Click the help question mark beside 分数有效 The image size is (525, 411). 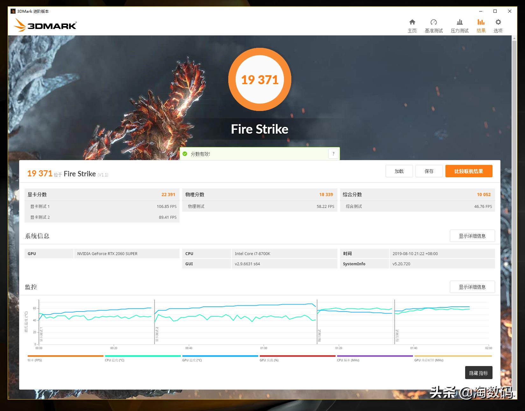[333, 153]
